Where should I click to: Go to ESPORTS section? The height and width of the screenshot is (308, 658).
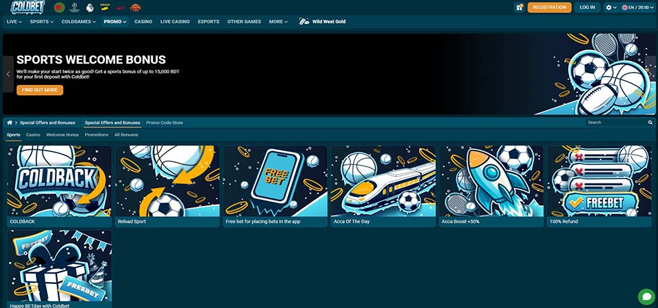point(208,21)
